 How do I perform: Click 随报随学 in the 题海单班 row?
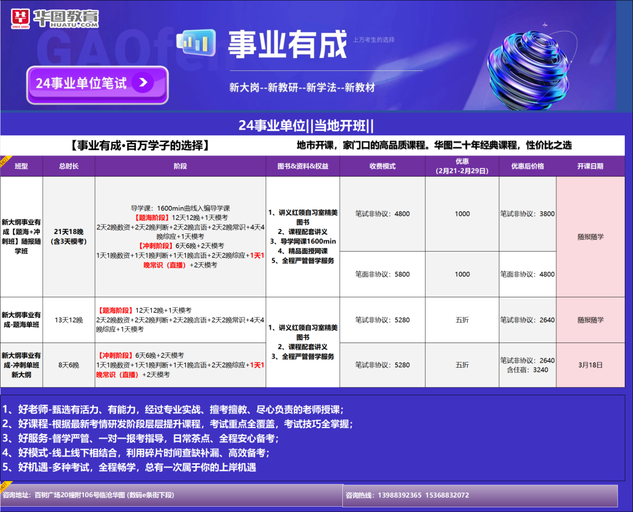(x=590, y=320)
